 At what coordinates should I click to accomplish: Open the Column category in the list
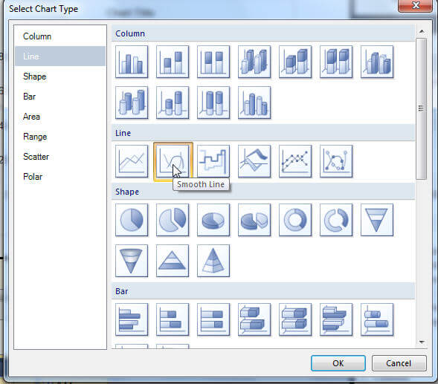point(60,36)
